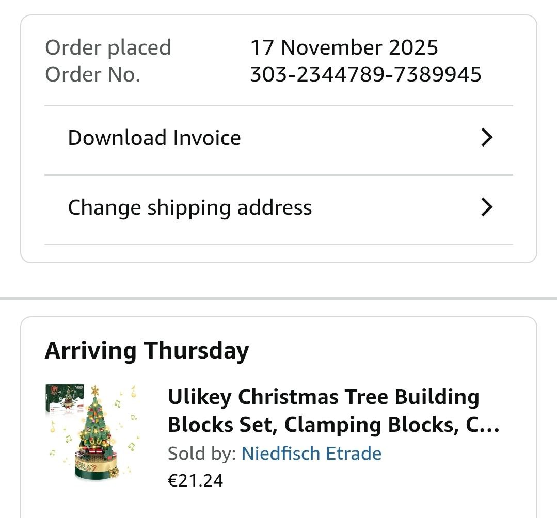Screen dimensions: 557x518
Task: Tap the 17 November 2025 order date
Action: click(x=344, y=47)
